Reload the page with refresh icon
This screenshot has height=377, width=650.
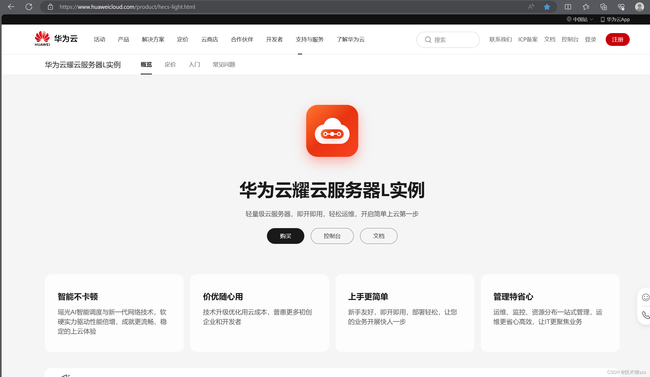pyautogui.click(x=29, y=7)
